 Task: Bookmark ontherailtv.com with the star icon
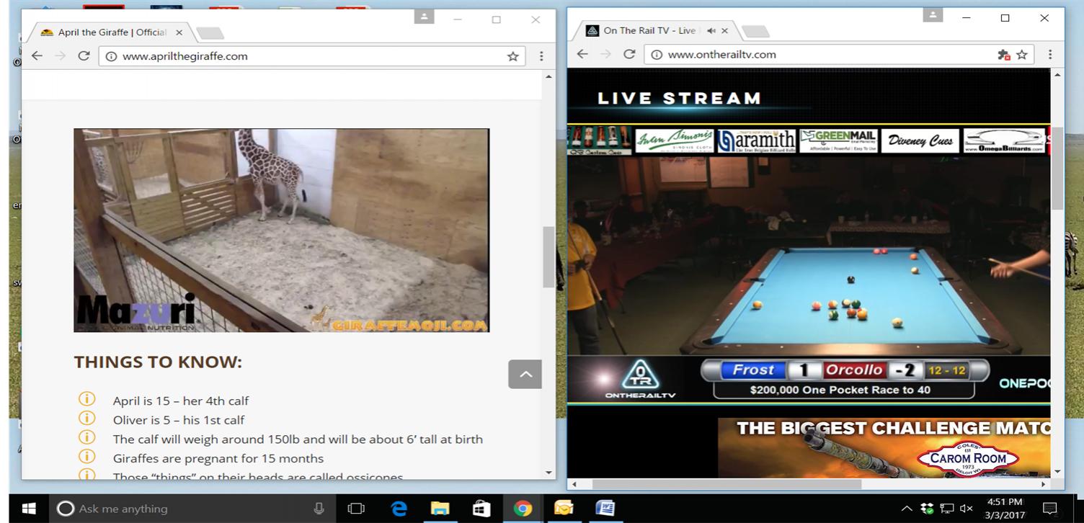tap(1022, 55)
